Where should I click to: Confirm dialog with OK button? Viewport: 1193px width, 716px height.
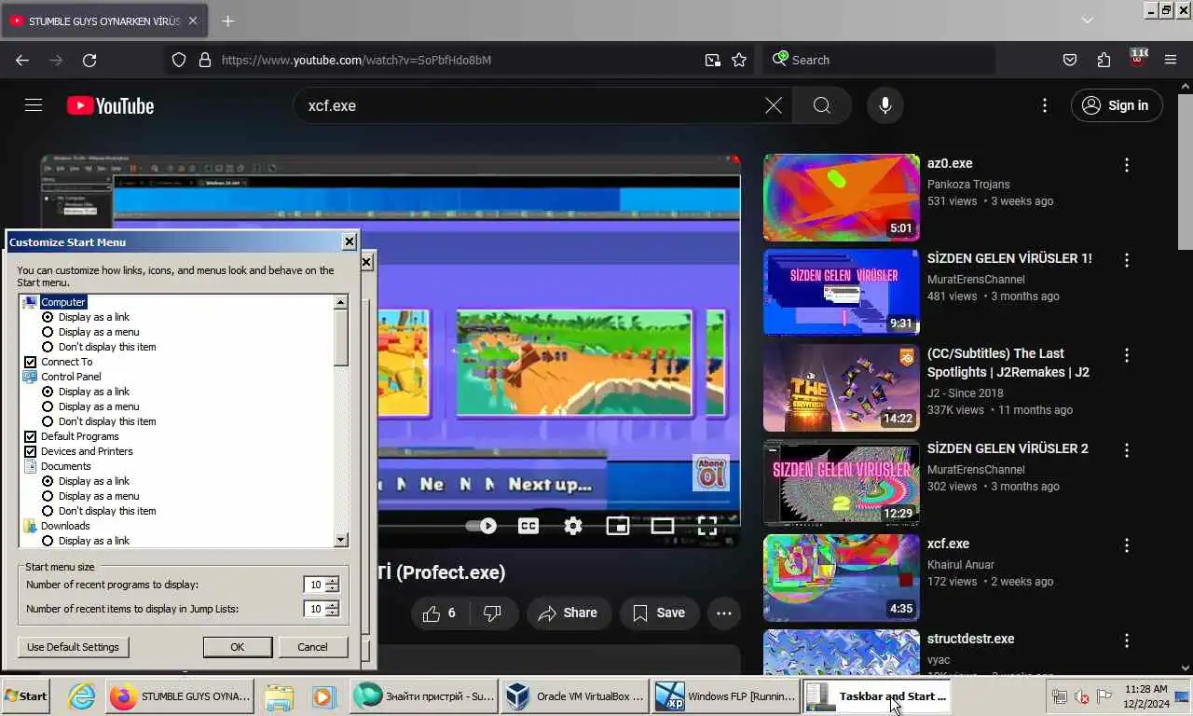(x=238, y=647)
